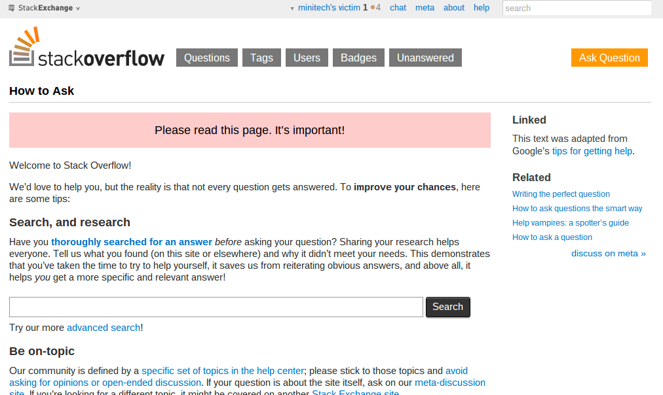Click the 'Search, and research' heading
Viewport: 663px width, 395px height.
point(69,222)
